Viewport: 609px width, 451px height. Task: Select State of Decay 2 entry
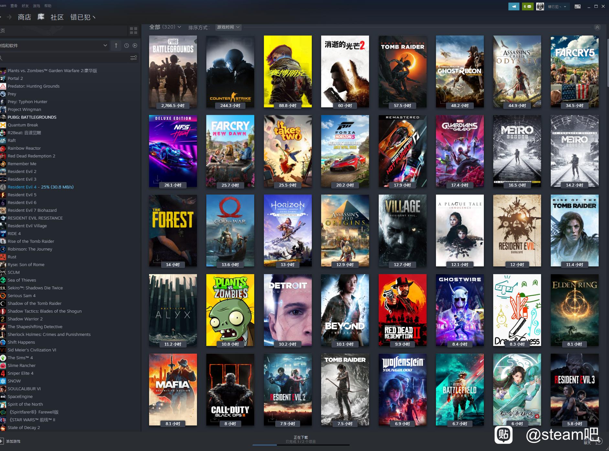pos(24,427)
